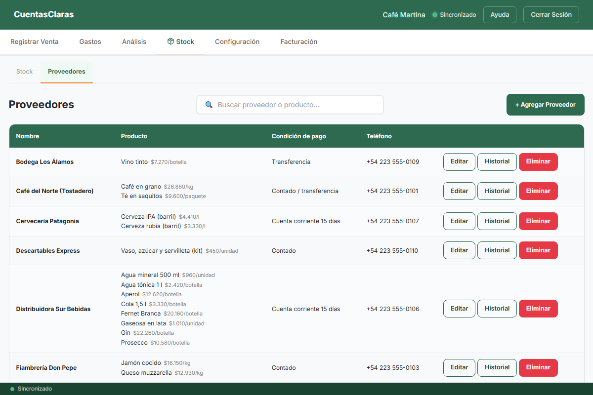Edit Distribuidora Sur Bebidas supplier
593x395 pixels.
(x=459, y=309)
